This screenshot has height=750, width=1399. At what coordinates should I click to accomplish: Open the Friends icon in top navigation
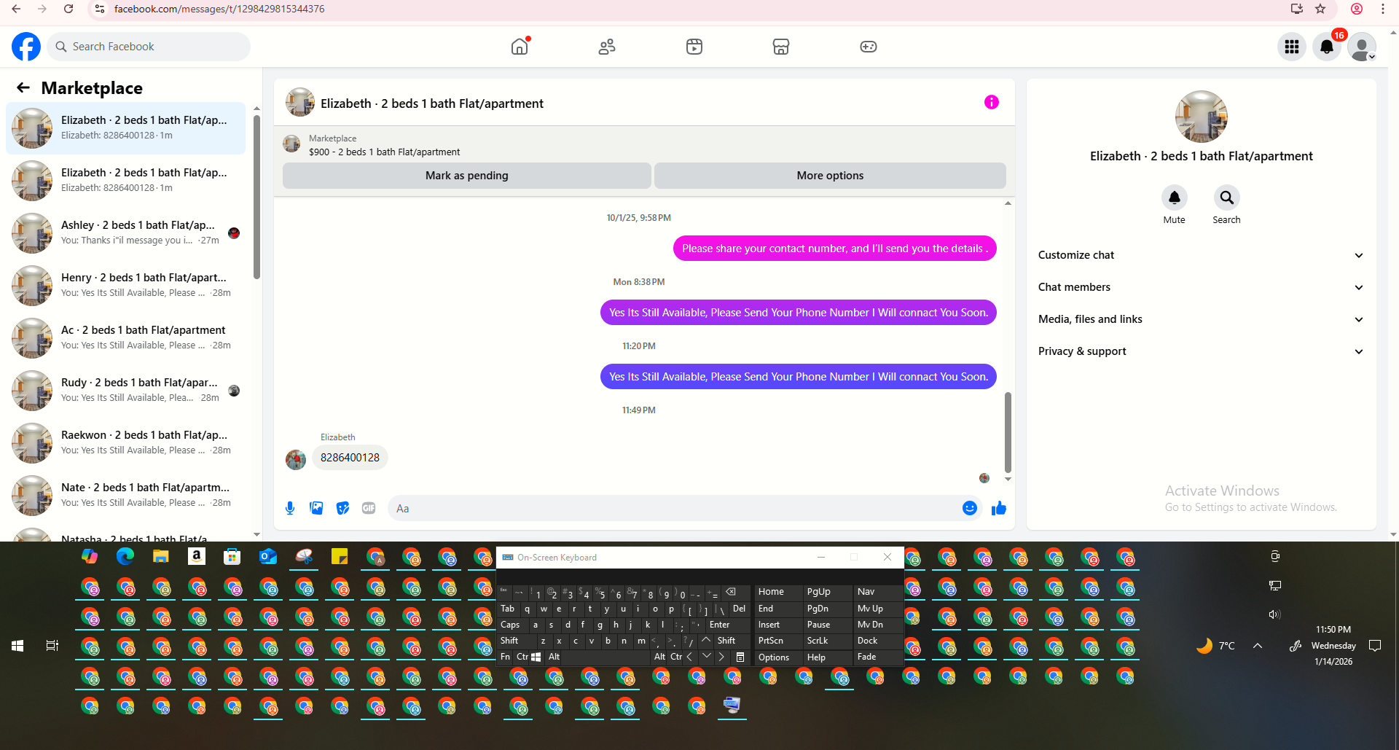(x=607, y=47)
